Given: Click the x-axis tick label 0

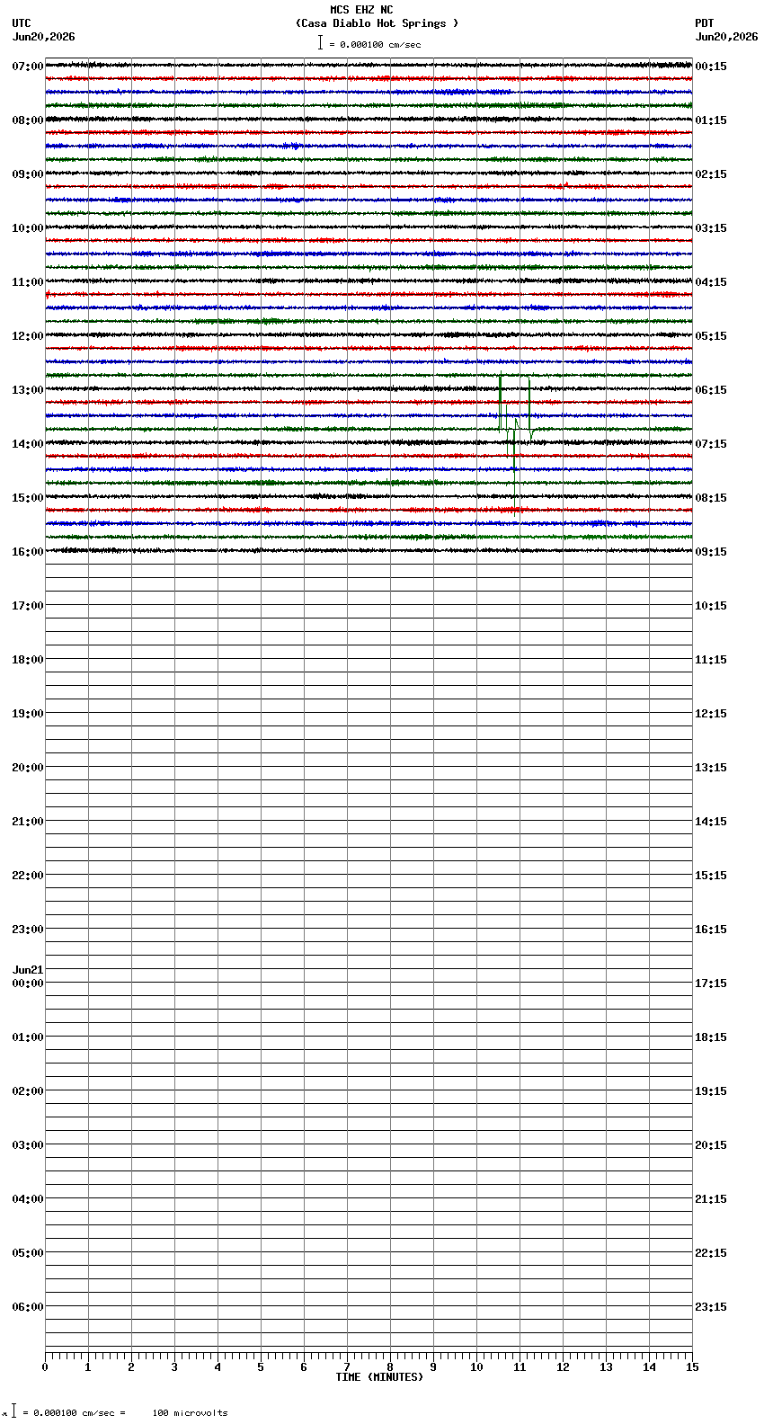Looking at the screenshot, I should [x=45, y=1367].
